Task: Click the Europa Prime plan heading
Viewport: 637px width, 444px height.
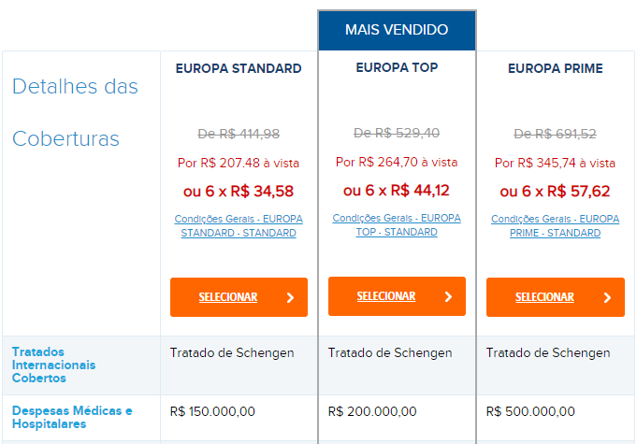Action: coord(556,68)
